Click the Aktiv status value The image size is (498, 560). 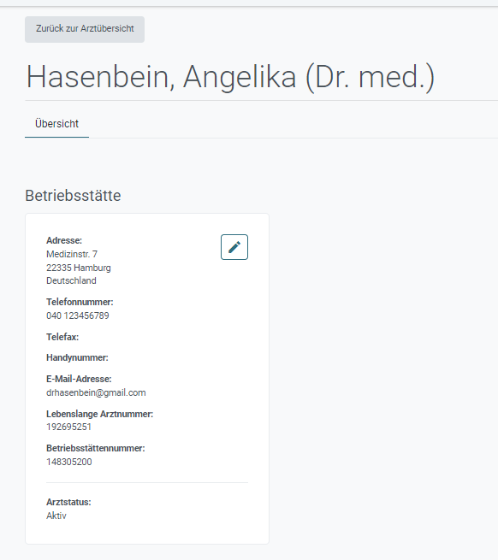[56, 516]
